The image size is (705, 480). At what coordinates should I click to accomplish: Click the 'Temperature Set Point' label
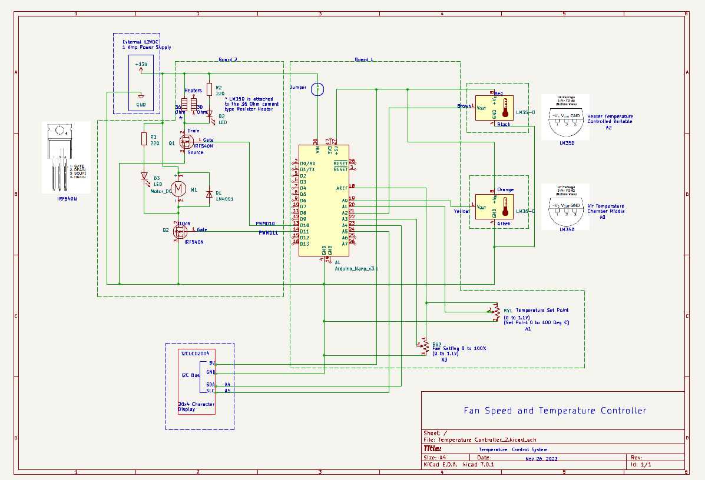coord(542,310)
